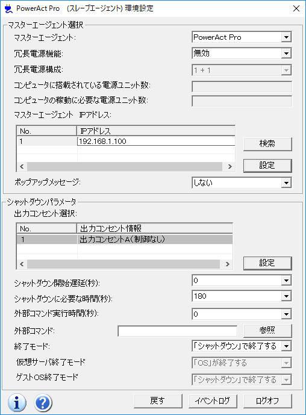Viewport: 306px width, 415px height.
Task: Click the 参照 browse button
Action: [x=267, y=330]
